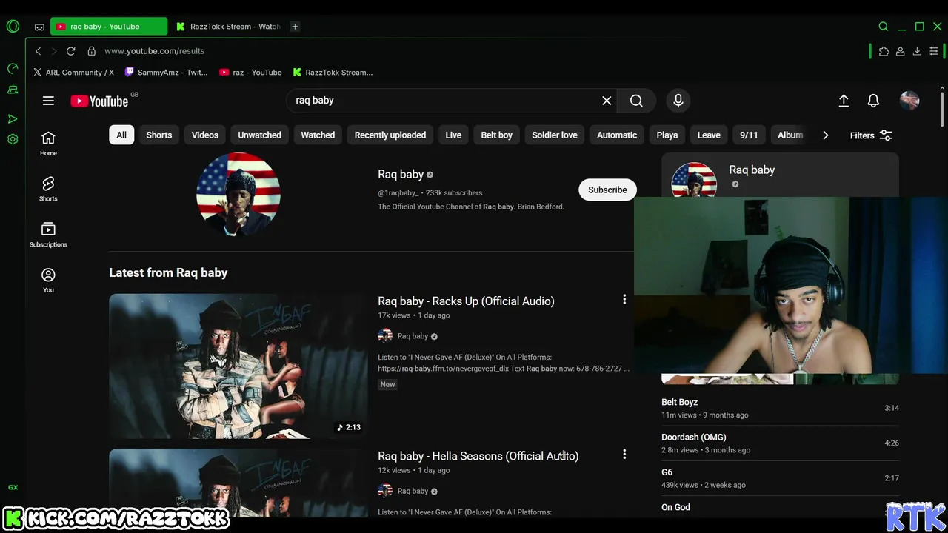The image size is (948, 533).
Task: Open Opera tab search icon
Action: (884, 27)
